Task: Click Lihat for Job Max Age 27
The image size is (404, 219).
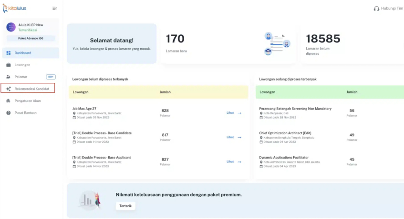Action: coord(234,113)
